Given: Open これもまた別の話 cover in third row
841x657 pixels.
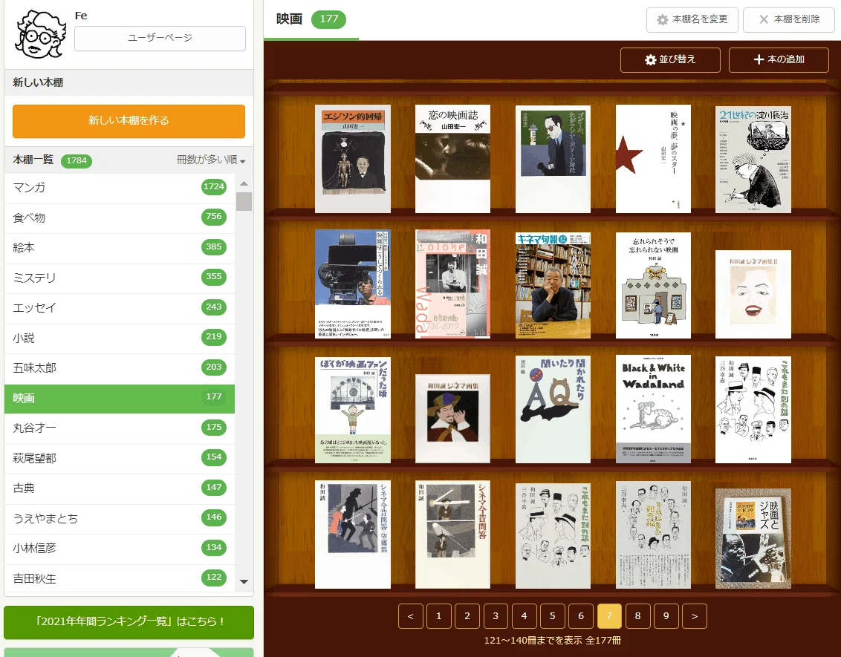Looking at the screenshot, I should point(753,410).
